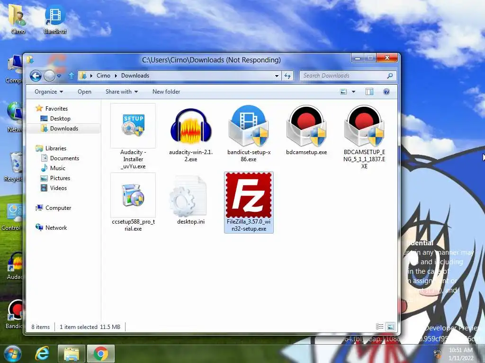Viewport: 485px width, 363px height.
Task: Select the audacity-win-2.1.2.exe headphones icon
Action: pyautogui.click(x=191, y=126)
